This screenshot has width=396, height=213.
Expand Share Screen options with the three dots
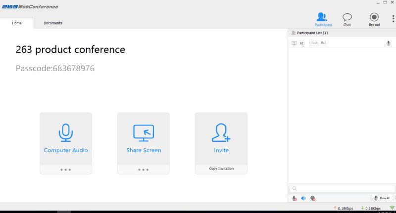pos(144,169)
